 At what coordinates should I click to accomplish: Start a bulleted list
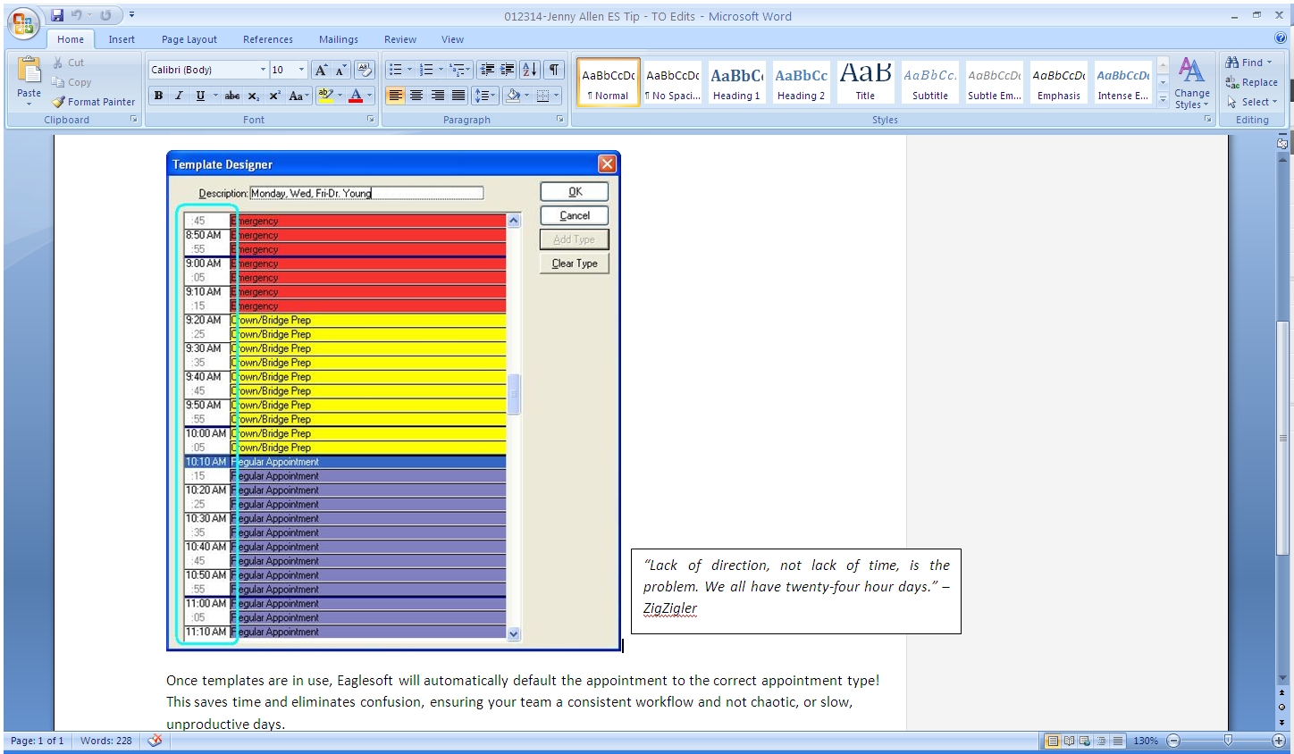[x=396, y=70]
